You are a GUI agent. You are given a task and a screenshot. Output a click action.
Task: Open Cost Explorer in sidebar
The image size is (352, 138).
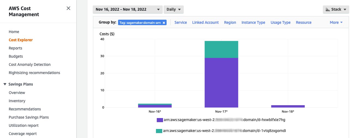coord(21,40)
